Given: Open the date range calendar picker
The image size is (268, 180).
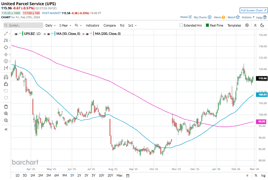Looking at the screenshot, I should (128, 176).
